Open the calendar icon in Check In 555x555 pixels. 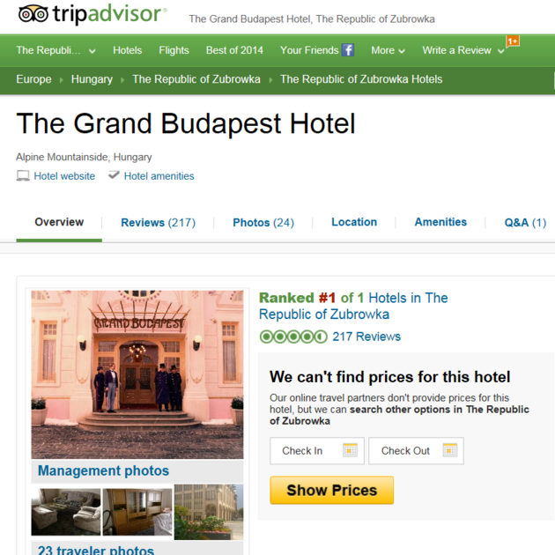[x=350, y=450]
